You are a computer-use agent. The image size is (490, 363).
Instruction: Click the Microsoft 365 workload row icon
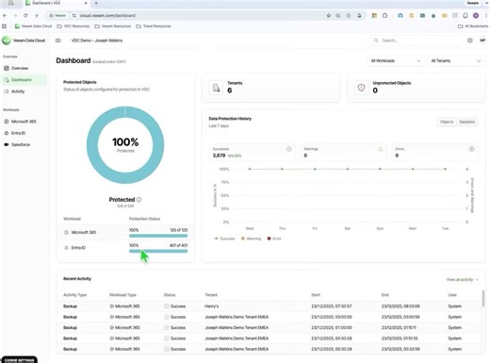click(x=66, y=232)
